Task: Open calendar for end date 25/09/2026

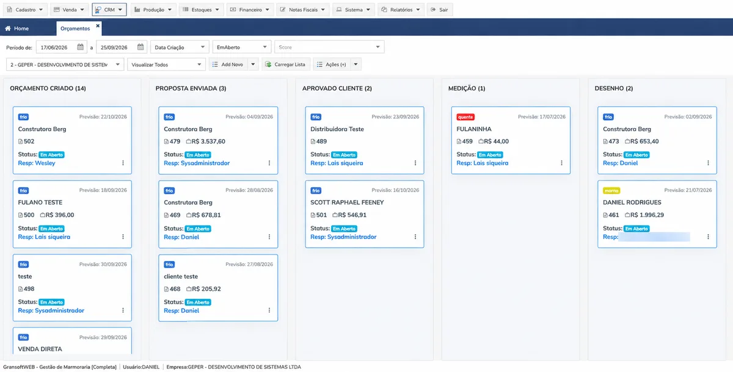Action: tap(140, 47)
